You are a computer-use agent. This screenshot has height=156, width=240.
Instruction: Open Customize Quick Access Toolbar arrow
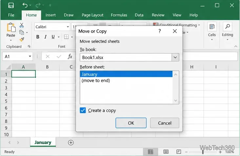50,5
